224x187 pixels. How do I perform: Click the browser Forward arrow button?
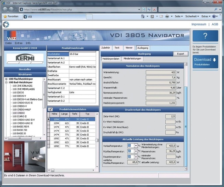point(11,9)
